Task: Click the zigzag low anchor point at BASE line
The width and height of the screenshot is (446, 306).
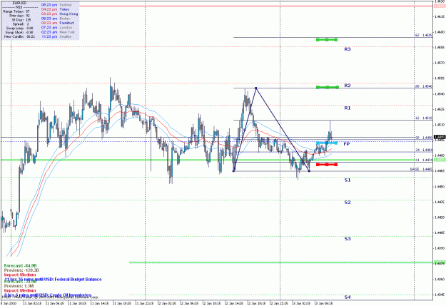Action: pyautogui.click(x=309, y=170)
